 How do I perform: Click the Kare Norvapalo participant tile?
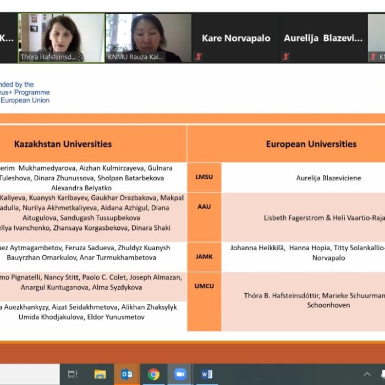point(236,38)
